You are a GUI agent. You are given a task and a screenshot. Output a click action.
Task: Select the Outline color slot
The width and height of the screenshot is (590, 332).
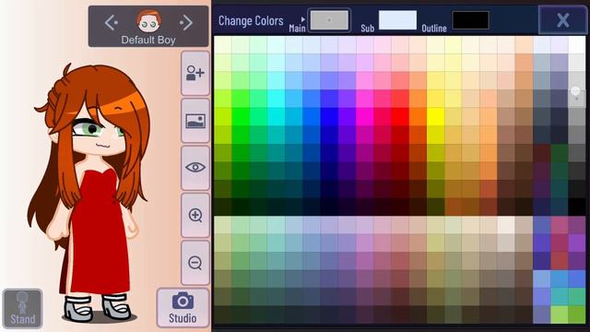(x=470, y=20)
